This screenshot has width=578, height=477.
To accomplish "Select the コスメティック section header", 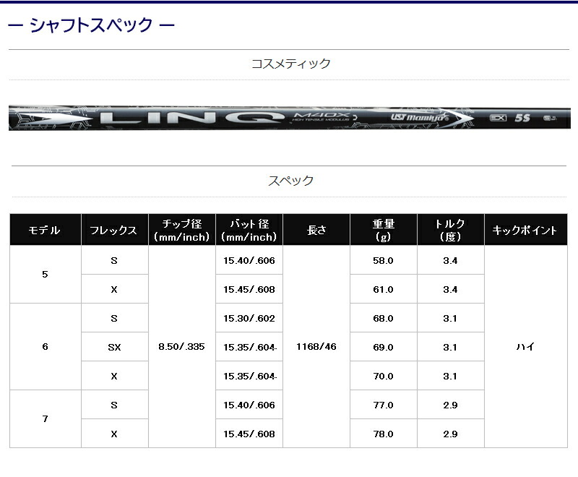I will tap(289, 62).
